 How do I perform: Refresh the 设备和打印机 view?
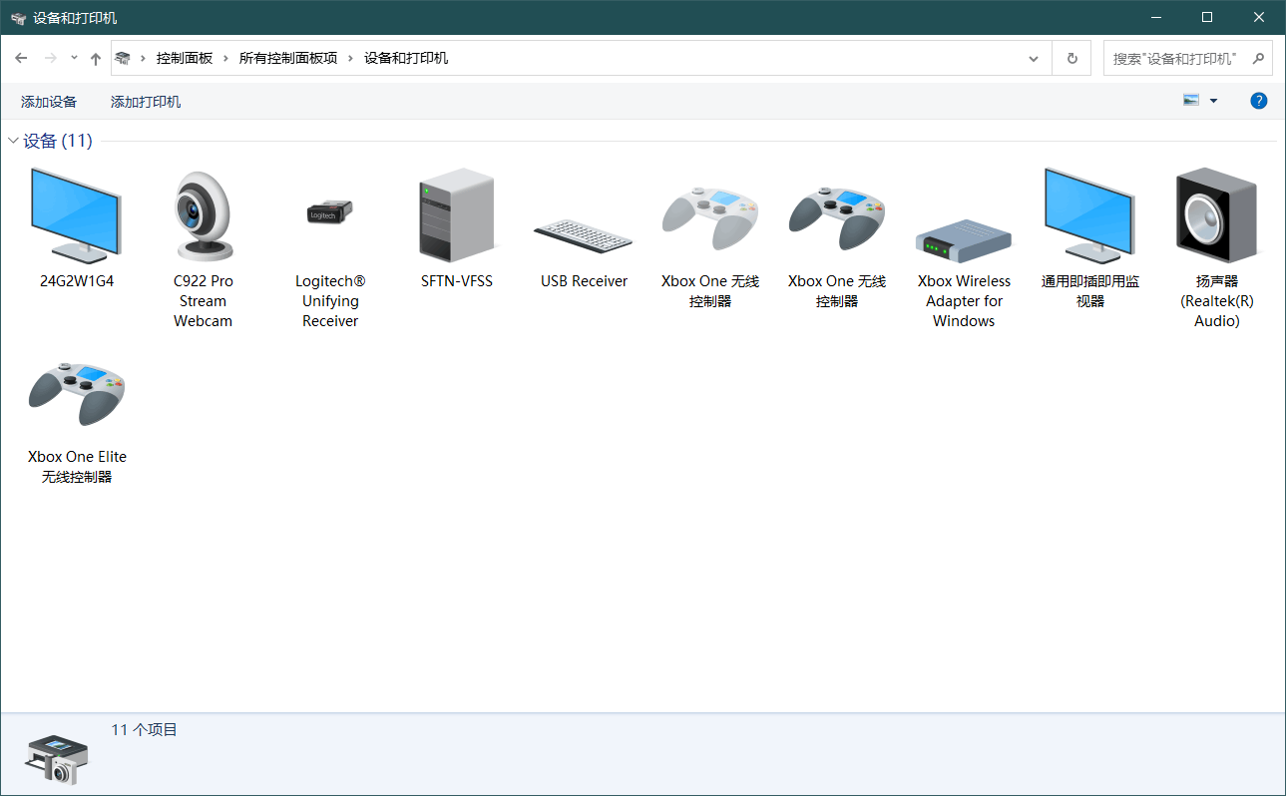click(1072, 58)
